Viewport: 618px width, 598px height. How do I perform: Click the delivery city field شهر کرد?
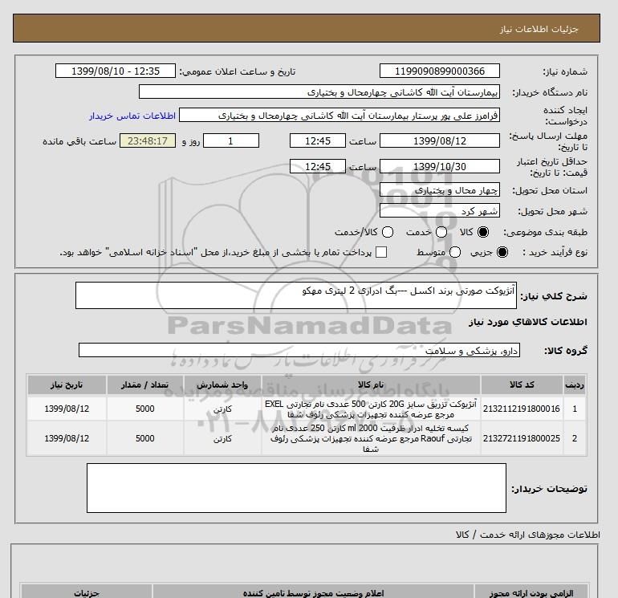[440, 211]
